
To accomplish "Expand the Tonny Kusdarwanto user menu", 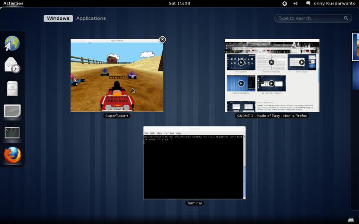I will pos(330,4).
